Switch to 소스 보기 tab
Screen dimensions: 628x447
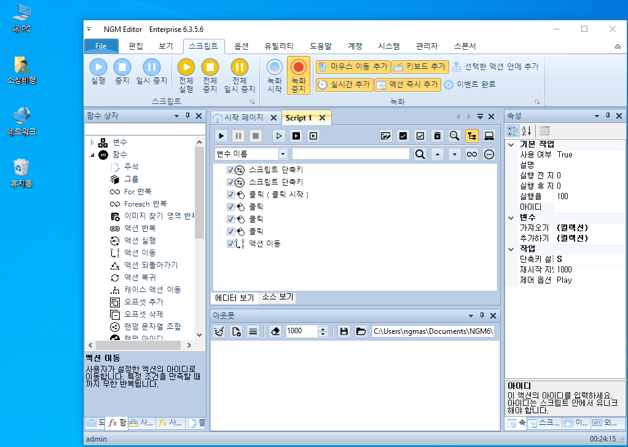pyautogui.click(x=278, y=297)
